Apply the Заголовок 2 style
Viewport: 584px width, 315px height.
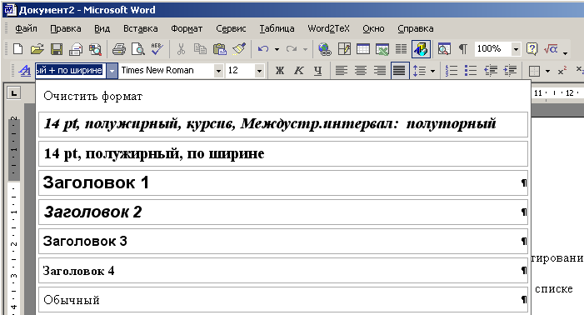pyautogui.click(x=283, y=212)
